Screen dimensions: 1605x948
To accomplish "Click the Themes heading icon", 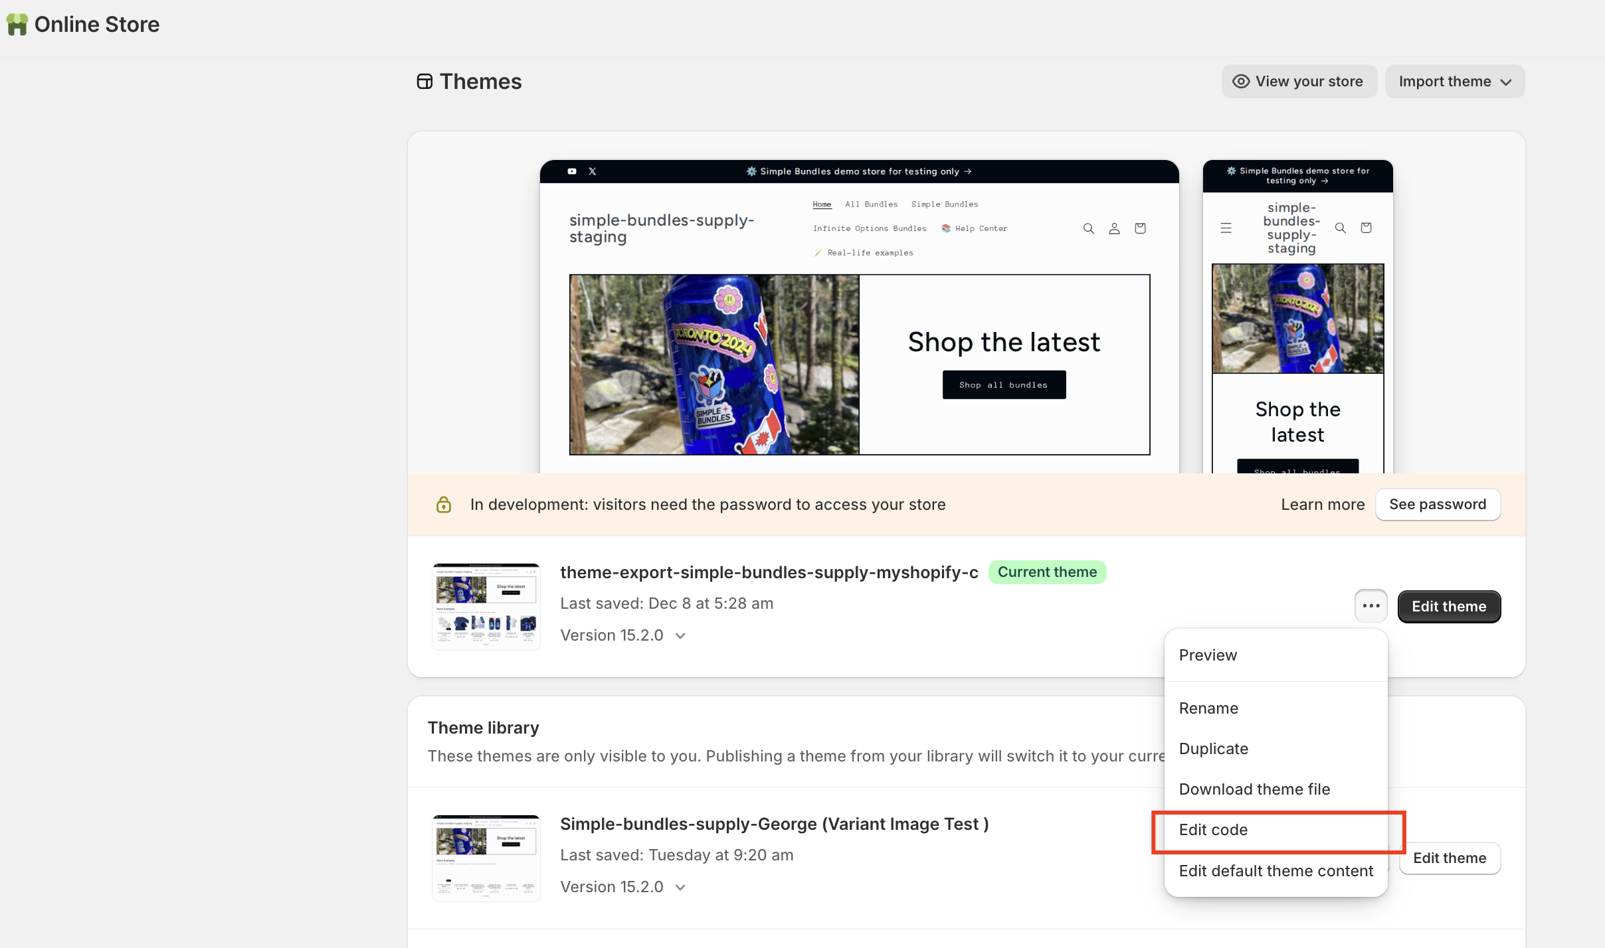I will coord(425,82).
